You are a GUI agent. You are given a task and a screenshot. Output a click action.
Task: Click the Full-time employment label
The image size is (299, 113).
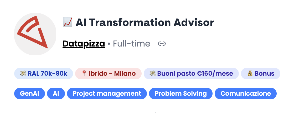(132, 44)
